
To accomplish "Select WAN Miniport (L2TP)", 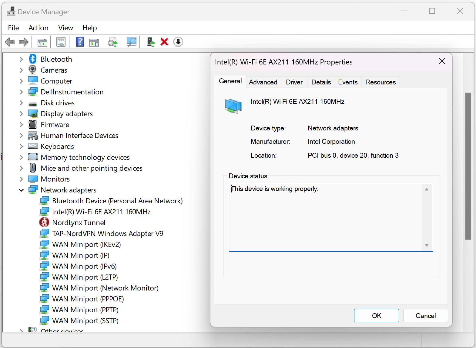I will (85, 277).
